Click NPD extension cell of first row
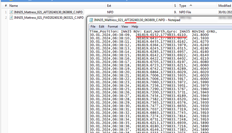Screen dimensions: 232x133 click(x=110, y=12)
